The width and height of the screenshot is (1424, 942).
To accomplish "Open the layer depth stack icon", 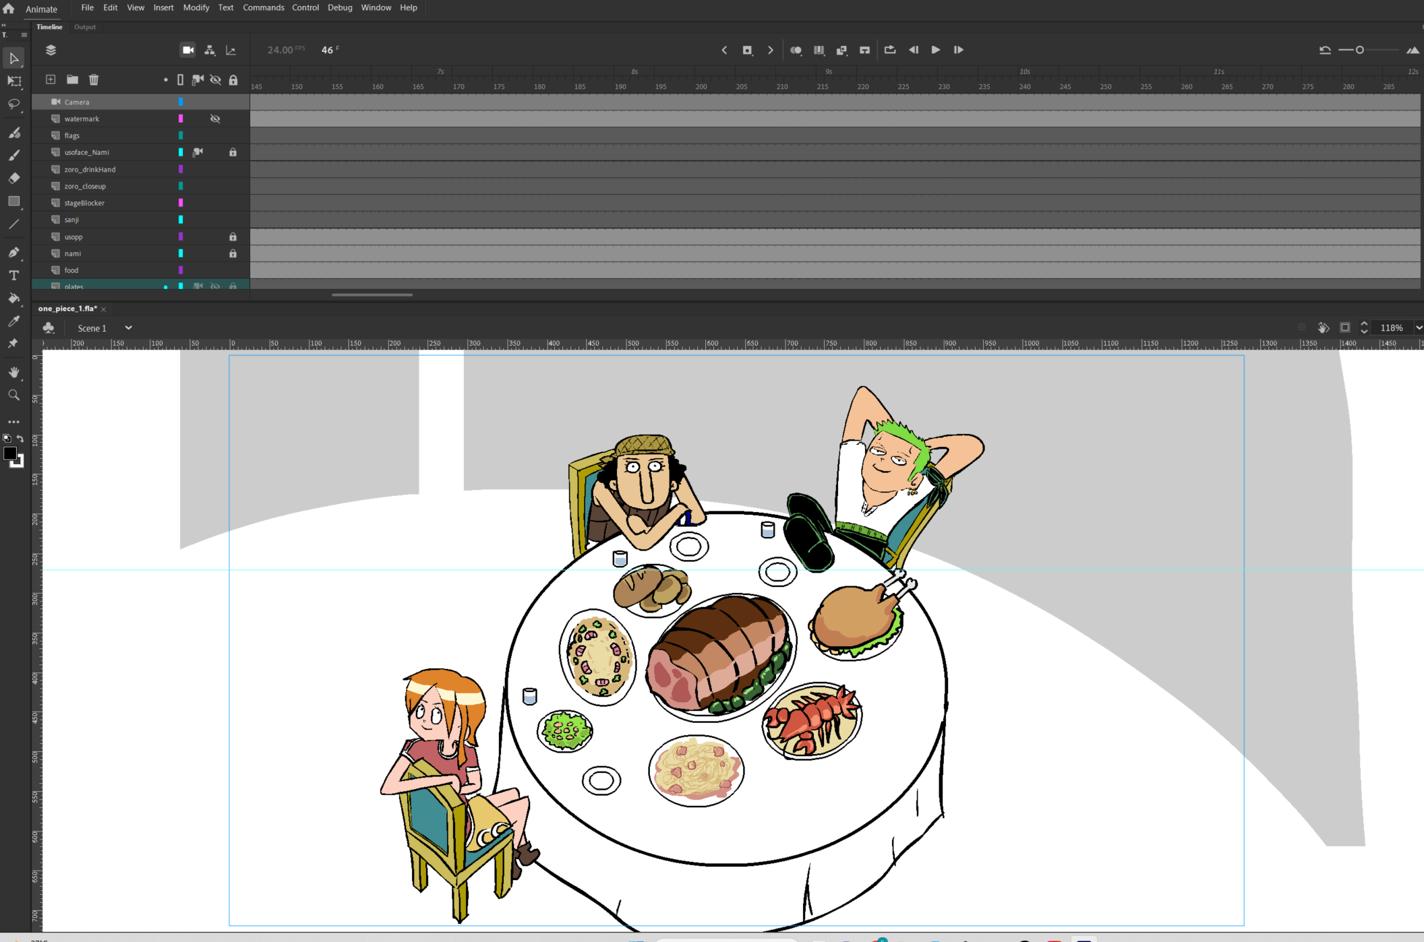I will click(51, 50).
